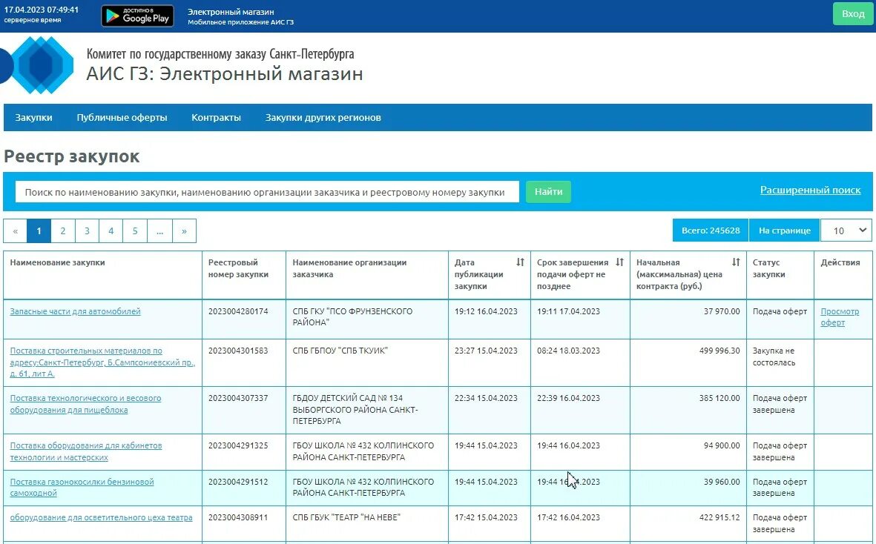Sort by offer submission deadline arrows icon
Viewport: 876px width, 544px height.
click(619, 262)
